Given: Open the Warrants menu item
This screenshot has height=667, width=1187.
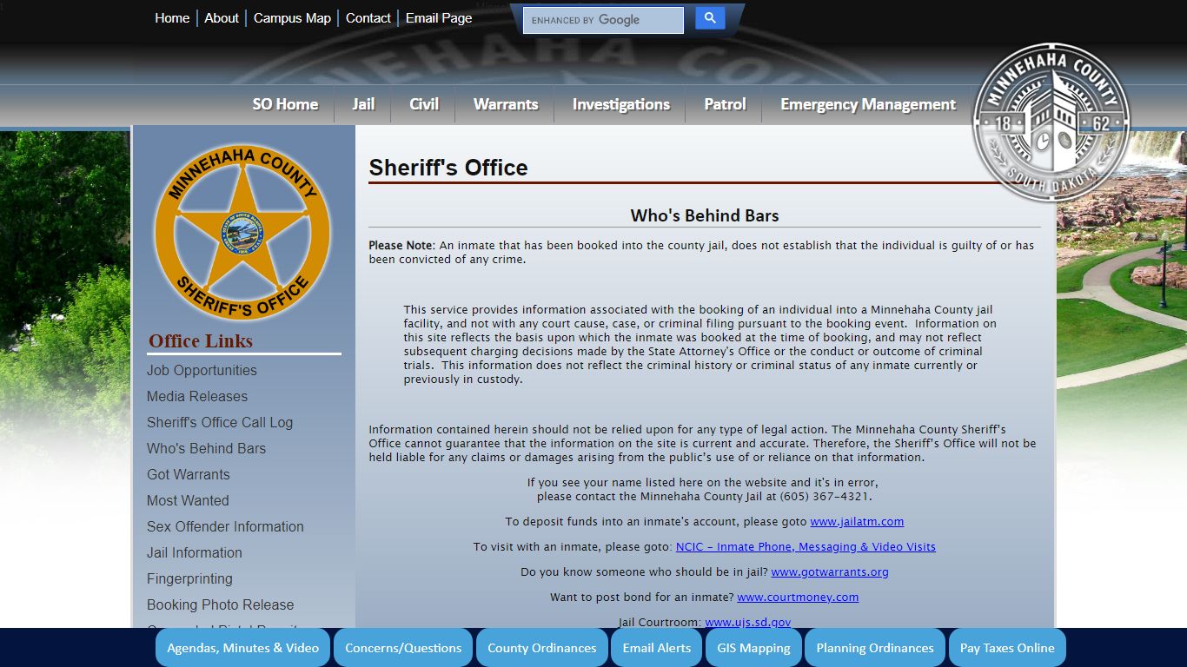Looking at the screenshot, I should (505, 104).
